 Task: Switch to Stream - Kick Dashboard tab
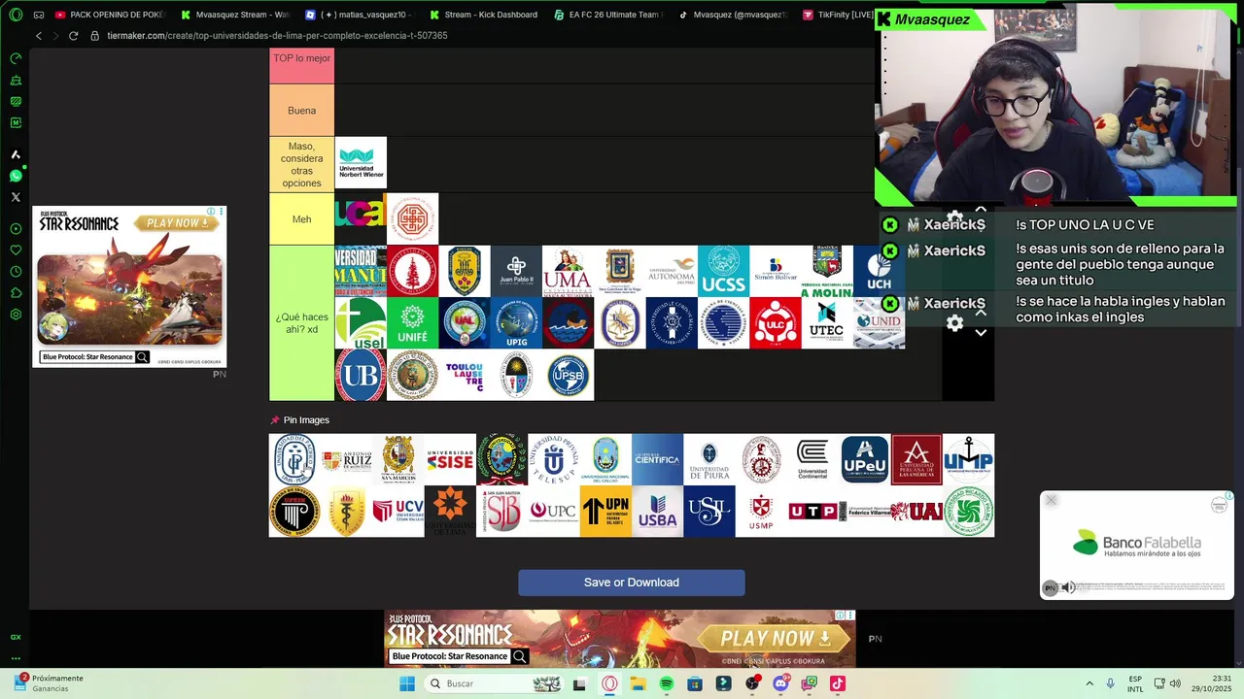(x=485, y=15)
